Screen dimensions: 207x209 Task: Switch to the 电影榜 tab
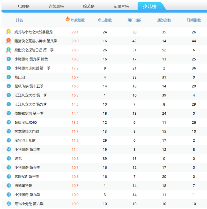24,6
